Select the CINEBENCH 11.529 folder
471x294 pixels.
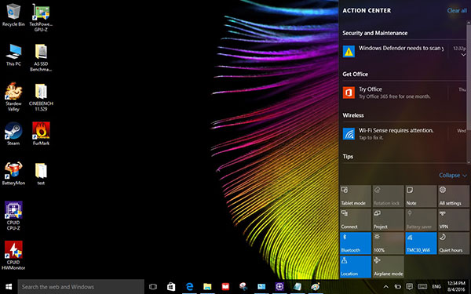(x=41, y=96)
